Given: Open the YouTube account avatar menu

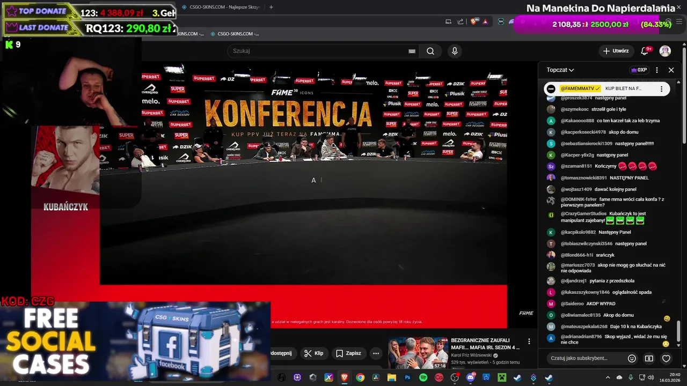Looking at the screenshot, I should click(665, 51).
